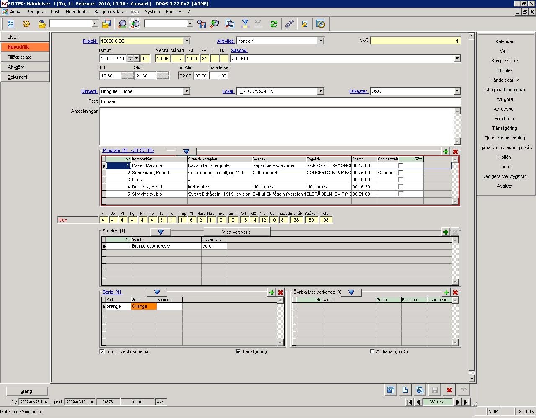Click the orange gear settings toolbar icon
This screenshot has height=418, width=536.
[x=26, y=24]
